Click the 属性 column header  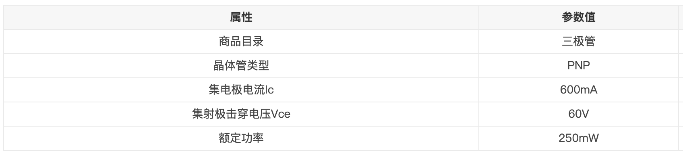click(241, 17)
